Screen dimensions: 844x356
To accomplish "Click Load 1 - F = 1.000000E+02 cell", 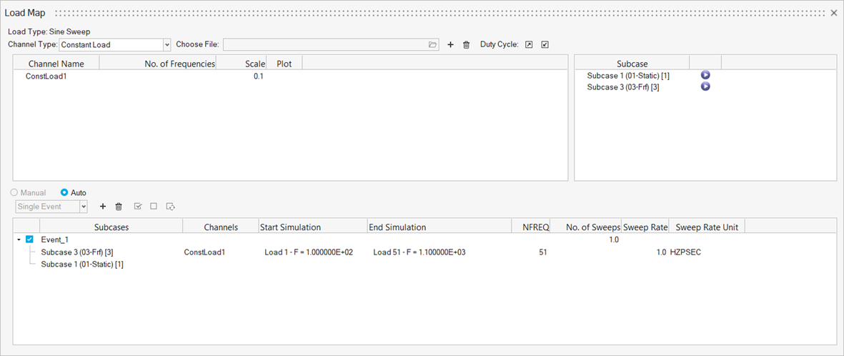I will coord(309,252).
